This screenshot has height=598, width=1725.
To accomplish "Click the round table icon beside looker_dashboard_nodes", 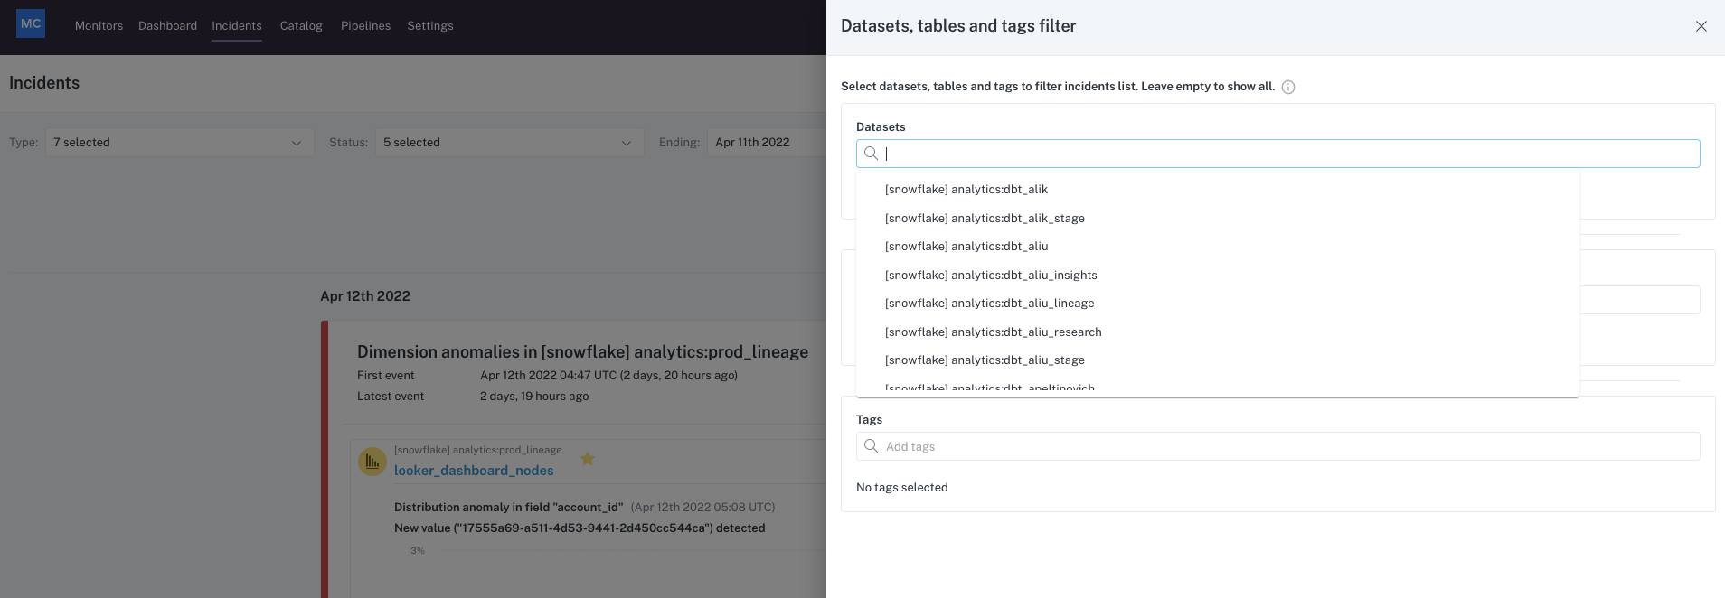I will (x=372, y=462).
